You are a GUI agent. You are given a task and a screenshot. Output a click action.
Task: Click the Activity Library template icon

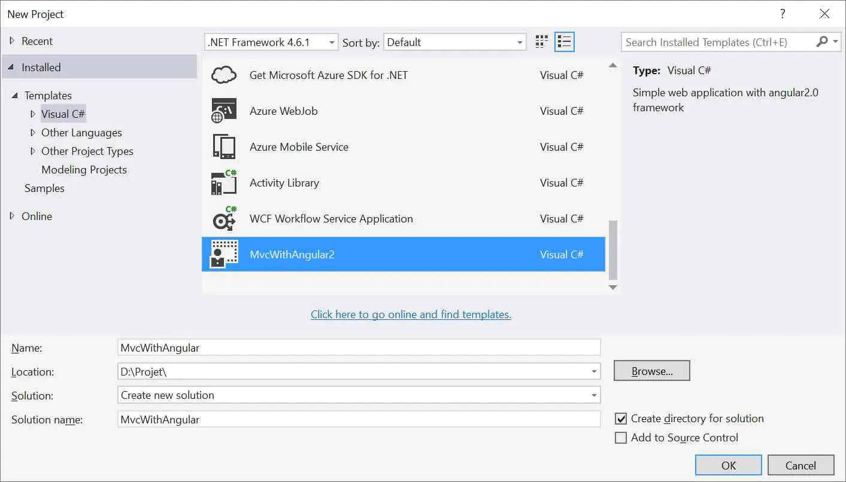tap(225, 182)
